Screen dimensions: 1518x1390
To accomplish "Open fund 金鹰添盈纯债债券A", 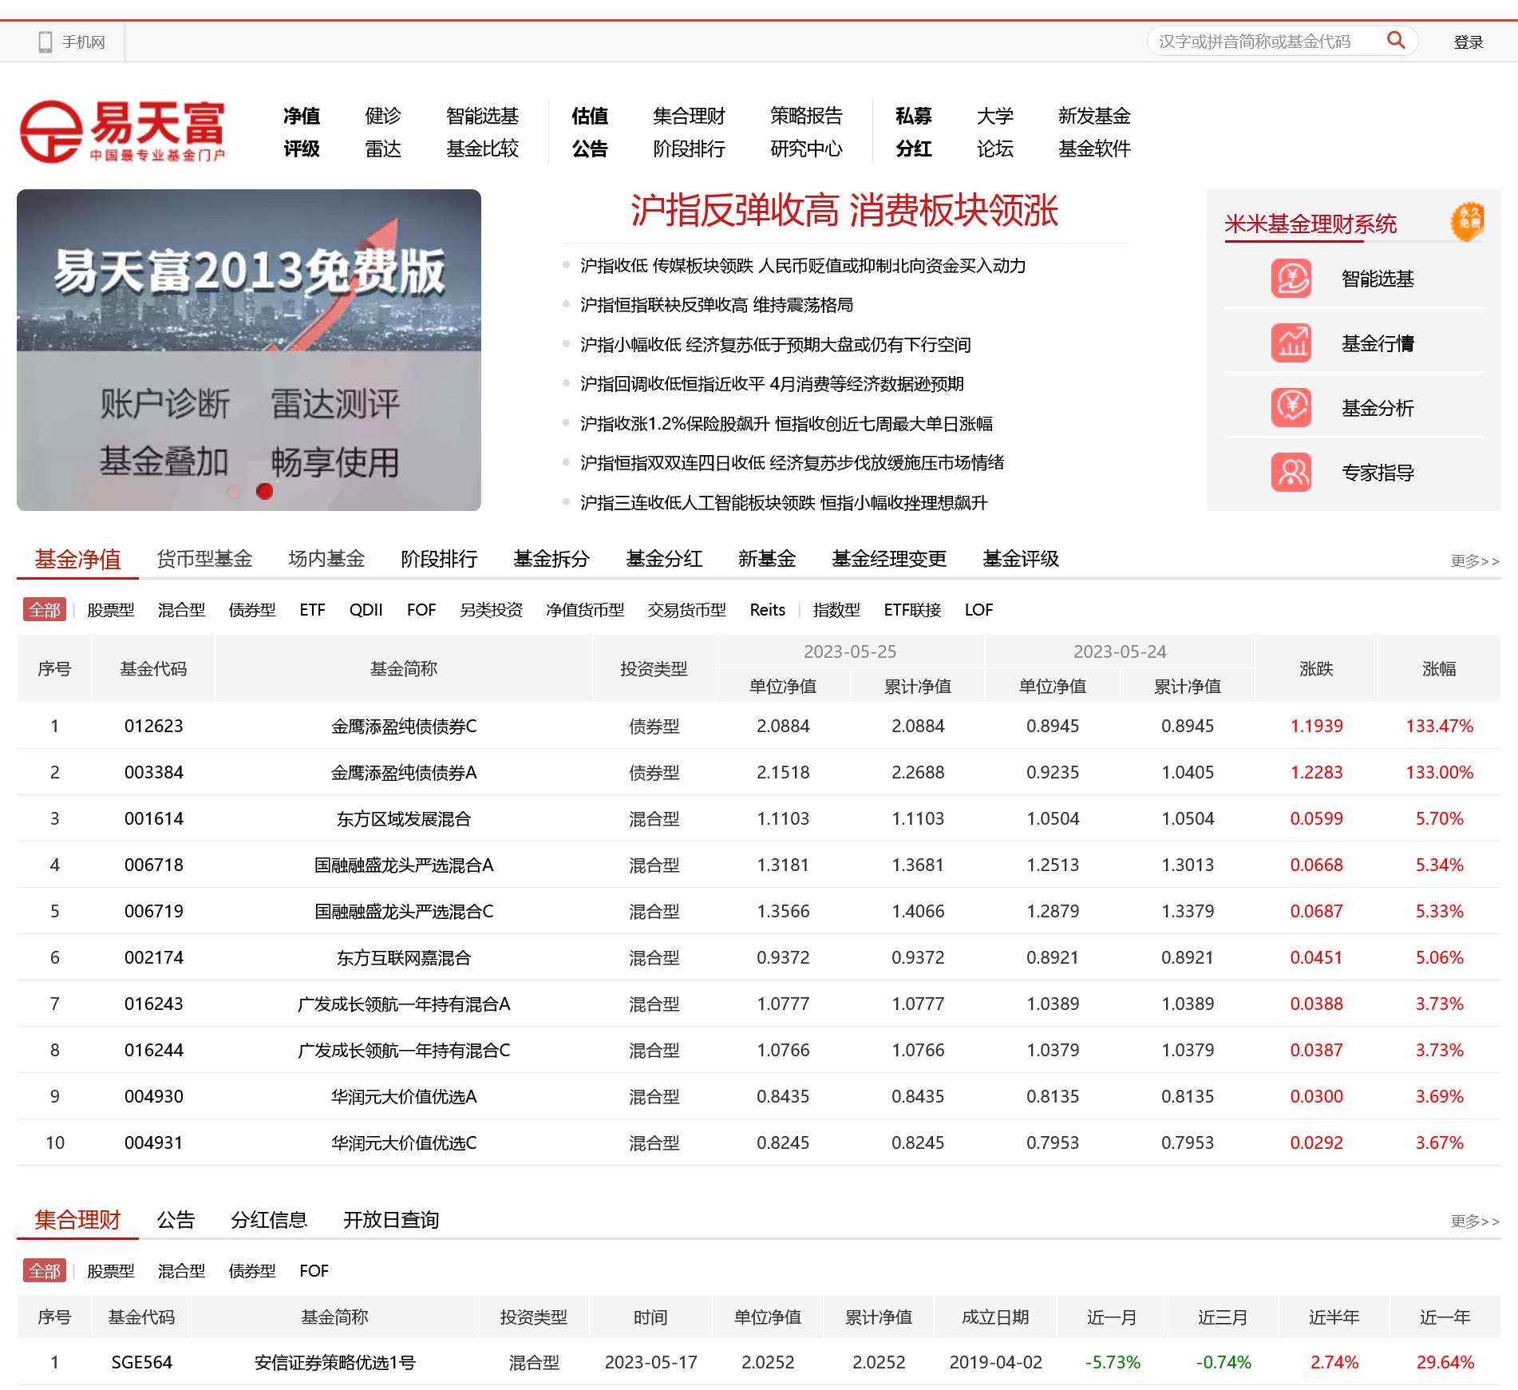I will 404,773.
